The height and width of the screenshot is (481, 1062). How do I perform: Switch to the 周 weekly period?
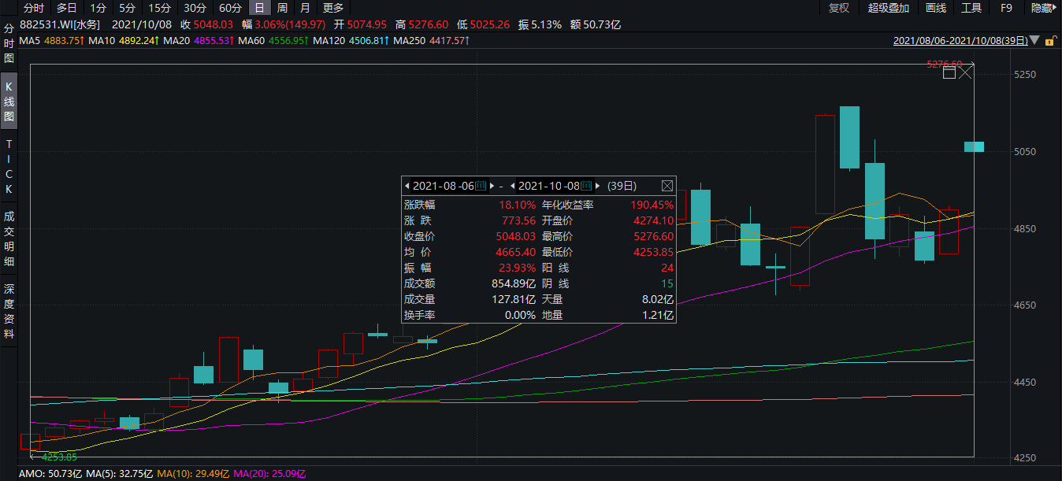[282, 8]
